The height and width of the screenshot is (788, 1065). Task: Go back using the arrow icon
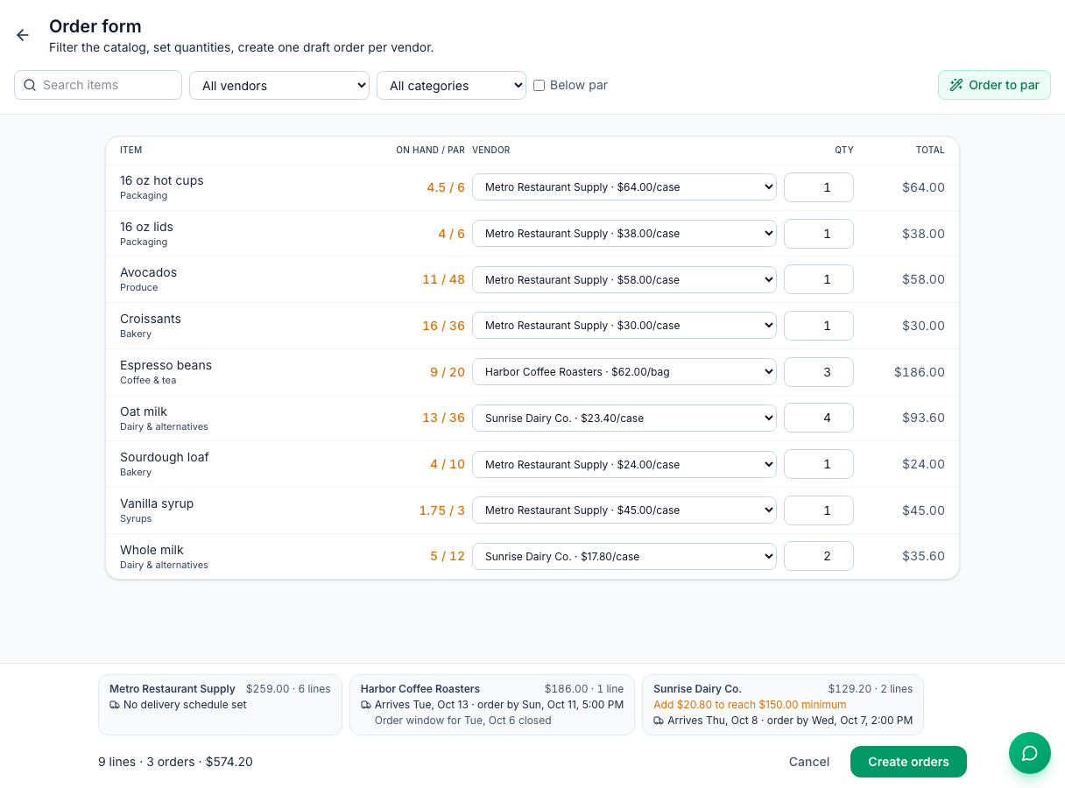pos(23,35)
